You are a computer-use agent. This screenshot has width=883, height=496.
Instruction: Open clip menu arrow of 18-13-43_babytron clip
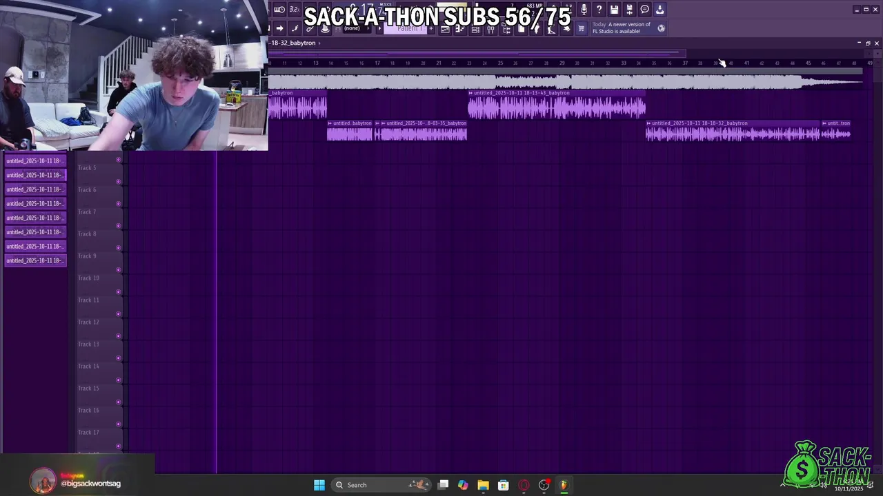pos(470,93)
